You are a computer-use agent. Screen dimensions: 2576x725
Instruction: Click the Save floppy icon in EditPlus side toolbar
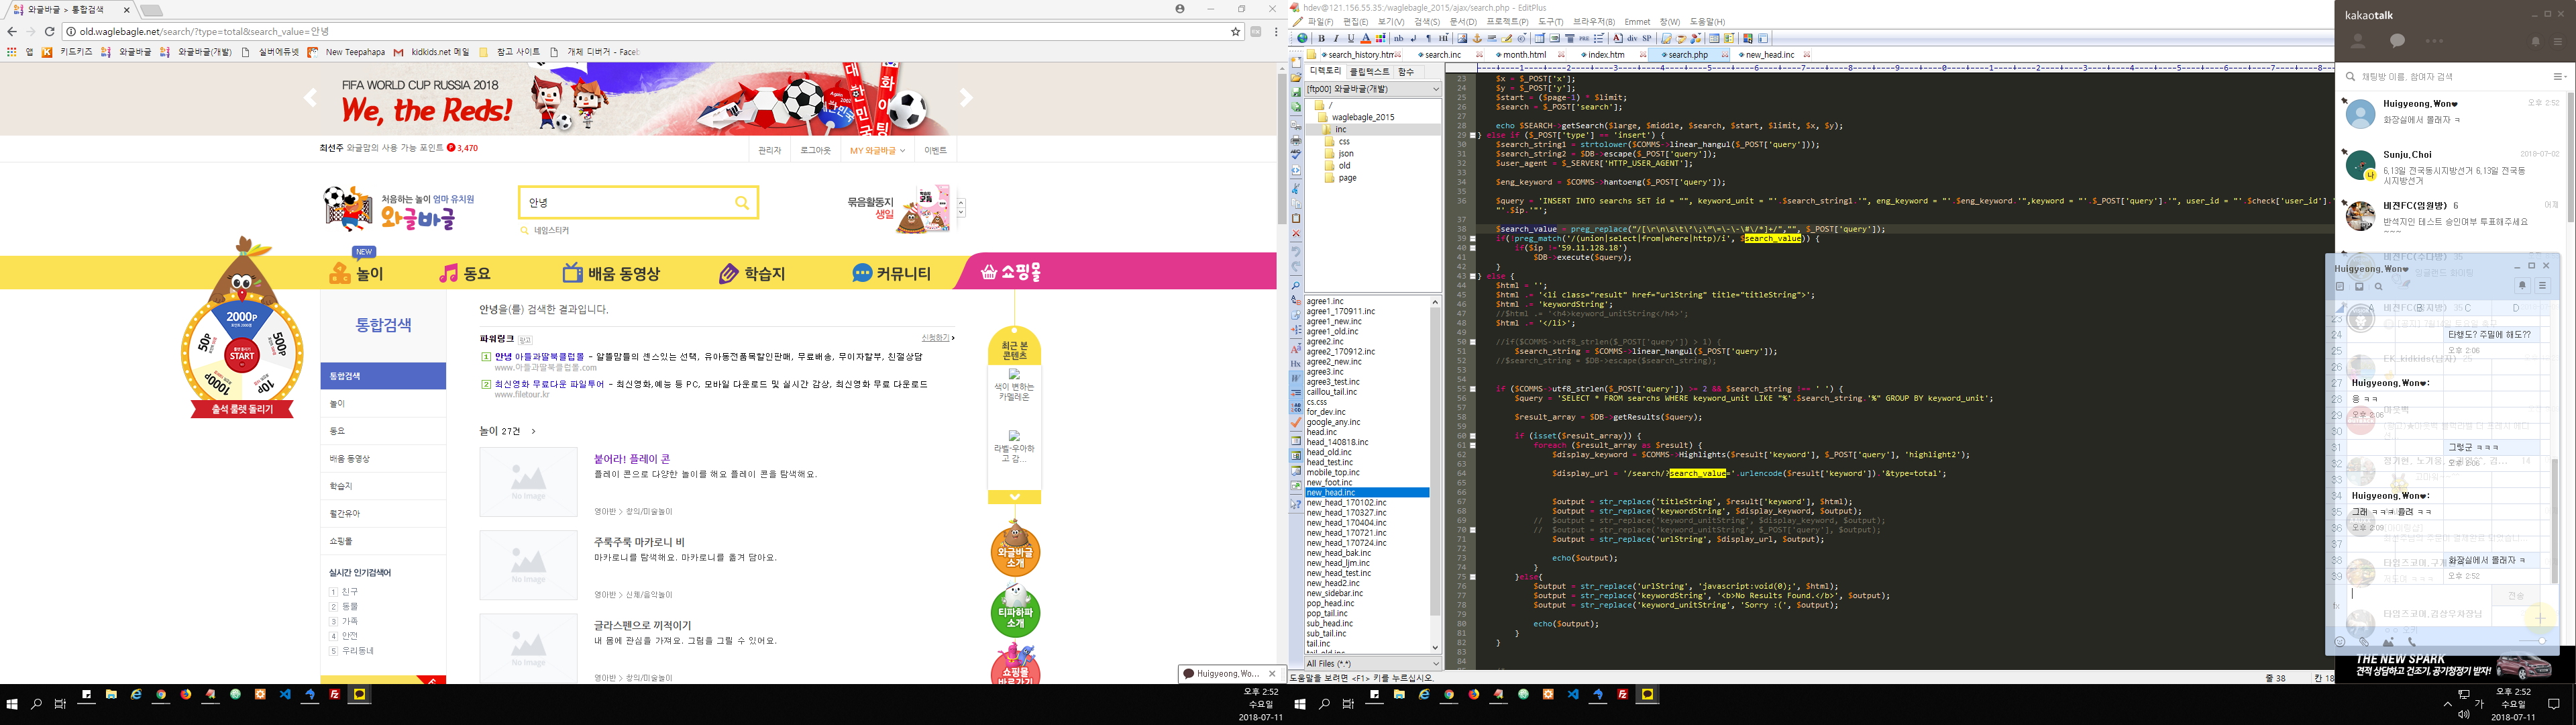point(1296,92)
